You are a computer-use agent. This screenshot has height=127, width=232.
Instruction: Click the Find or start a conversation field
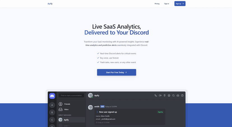(71, 95)
